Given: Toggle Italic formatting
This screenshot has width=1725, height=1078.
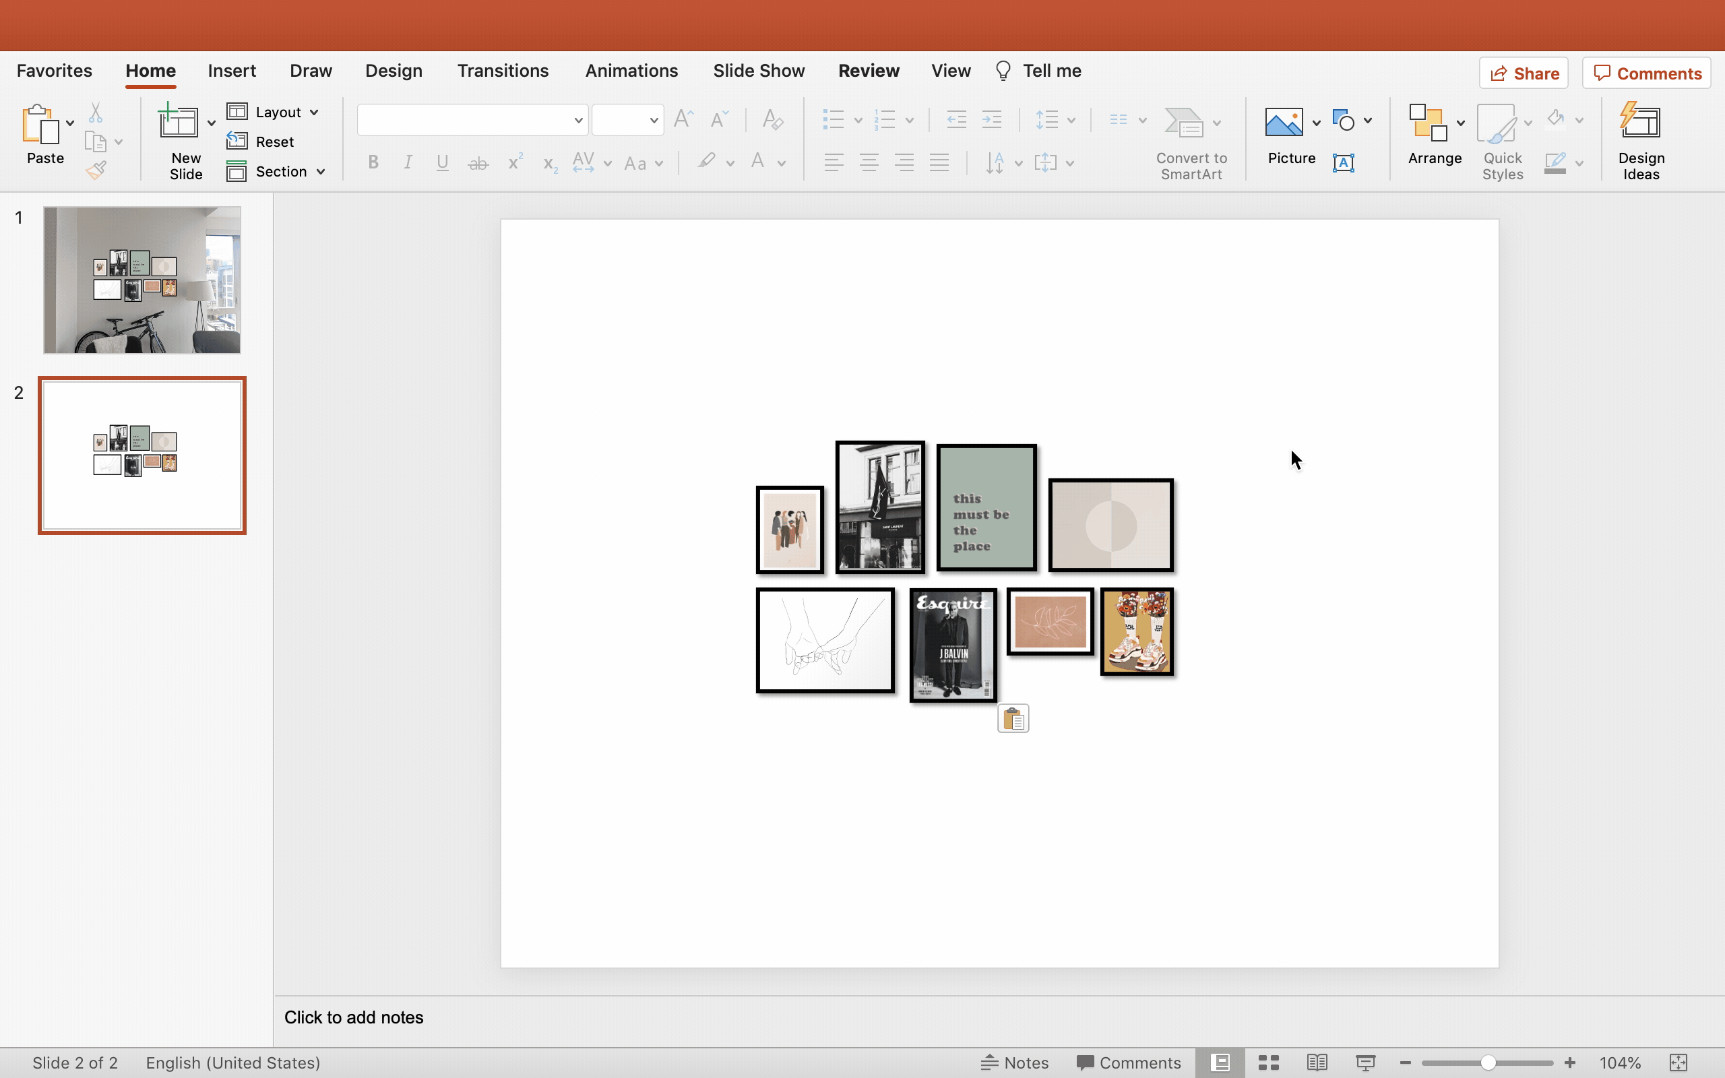Looking at the screenshot, I should coord(408,162).
